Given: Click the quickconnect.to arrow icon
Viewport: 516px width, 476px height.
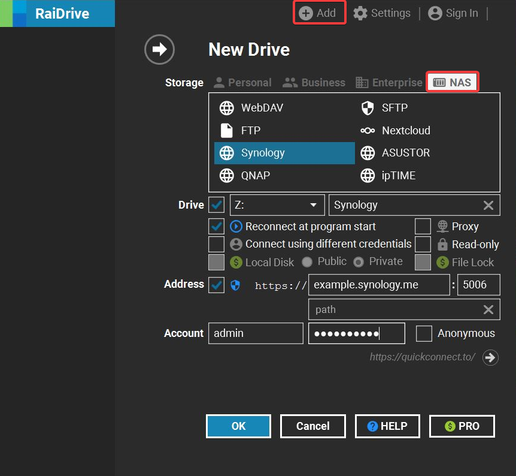Looking at the screenshot, I should 490,357.
